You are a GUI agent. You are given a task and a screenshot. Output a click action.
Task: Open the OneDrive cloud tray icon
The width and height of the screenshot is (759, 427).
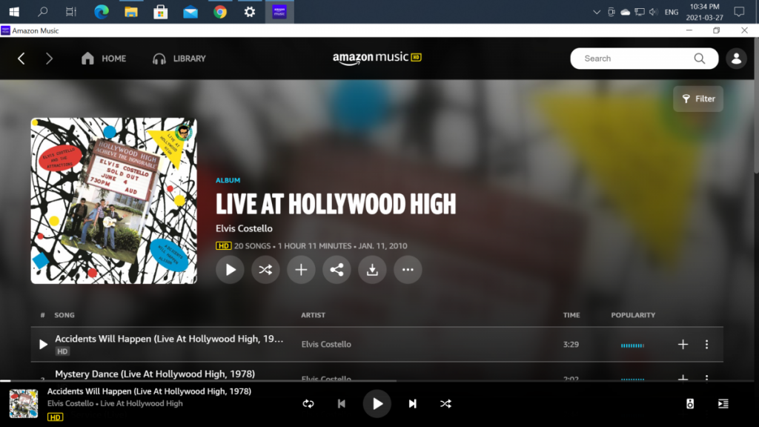[x=626, y=12]
